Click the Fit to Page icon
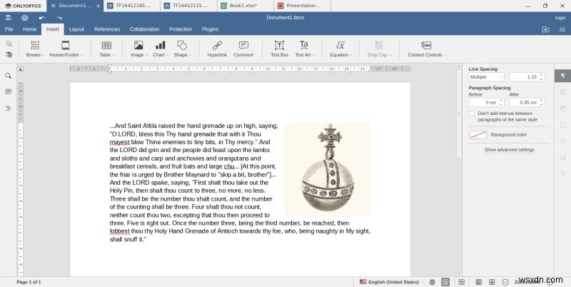571x287 pixels. tap(479, 282)
